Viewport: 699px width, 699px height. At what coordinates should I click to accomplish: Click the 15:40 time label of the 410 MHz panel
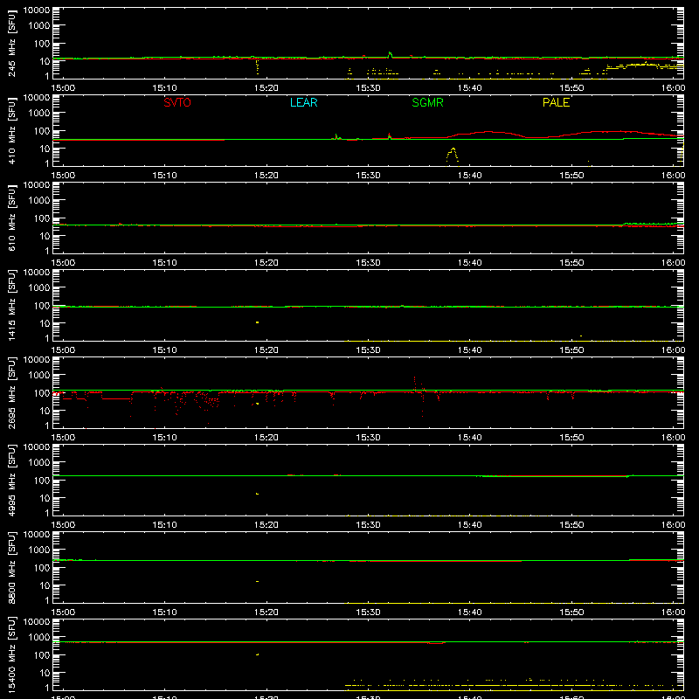click(469, 176)
